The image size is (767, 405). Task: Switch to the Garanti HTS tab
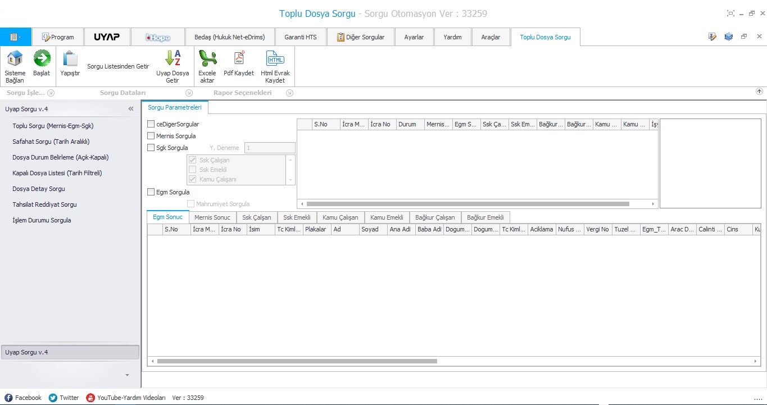tap(301, 37)
